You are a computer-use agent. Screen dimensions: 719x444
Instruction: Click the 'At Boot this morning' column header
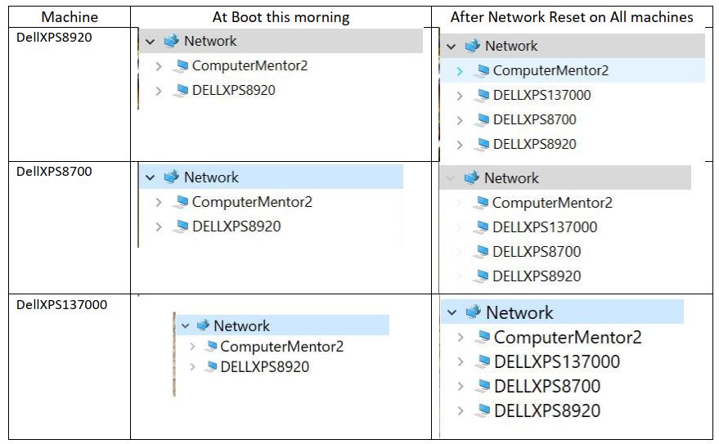coord(281,16)
